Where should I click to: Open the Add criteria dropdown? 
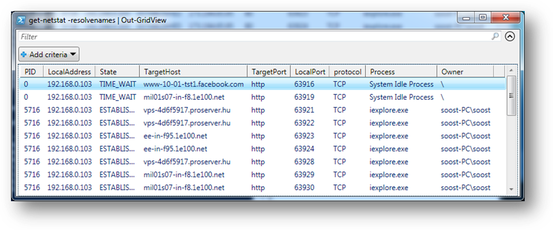[49, 54]
